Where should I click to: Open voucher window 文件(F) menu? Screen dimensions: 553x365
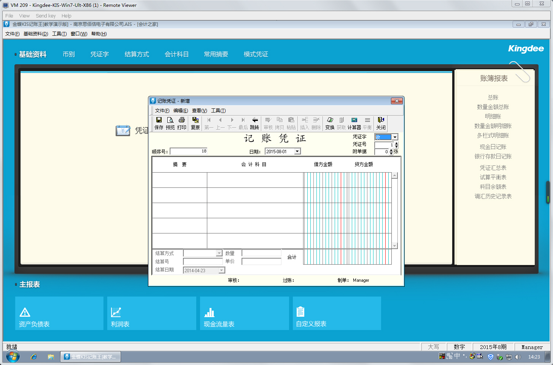coord(162,111)
